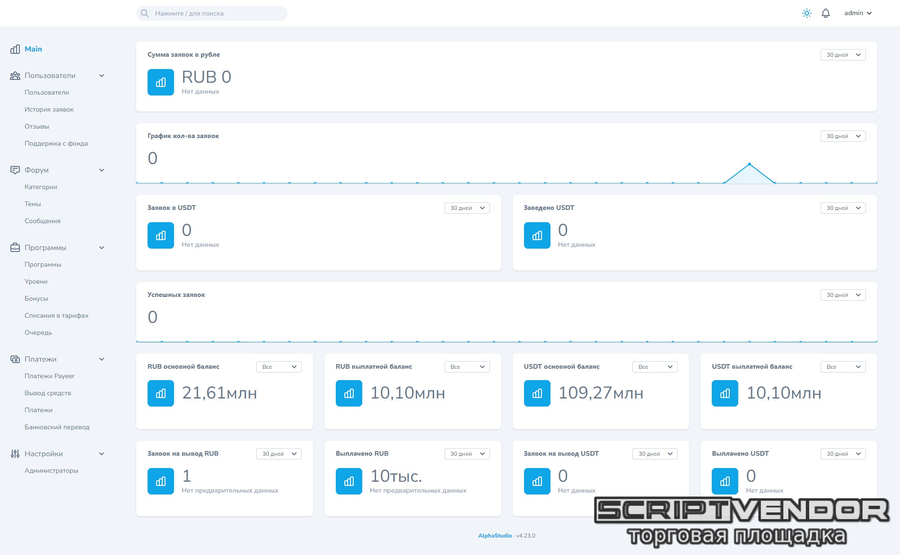Open Отзывы page
This screenshot has height=555, width=900.
coord(37,127)
